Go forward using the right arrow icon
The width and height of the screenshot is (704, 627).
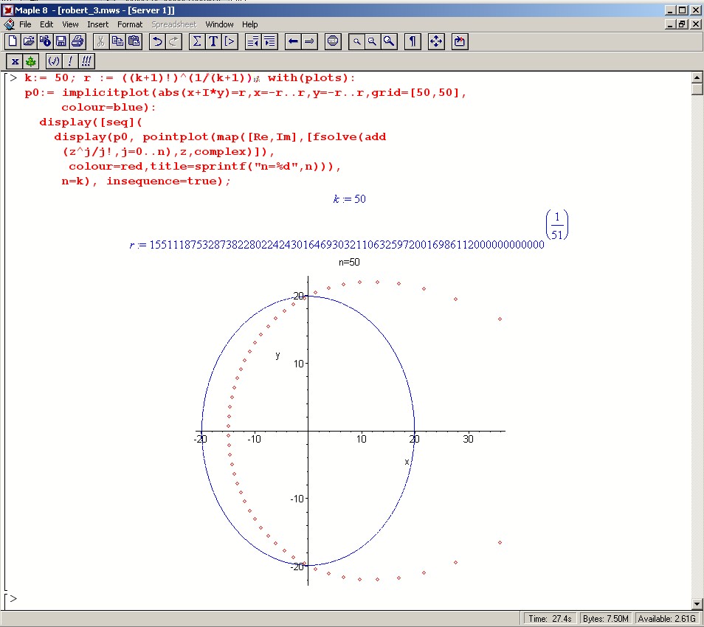(x=309, y=42)
